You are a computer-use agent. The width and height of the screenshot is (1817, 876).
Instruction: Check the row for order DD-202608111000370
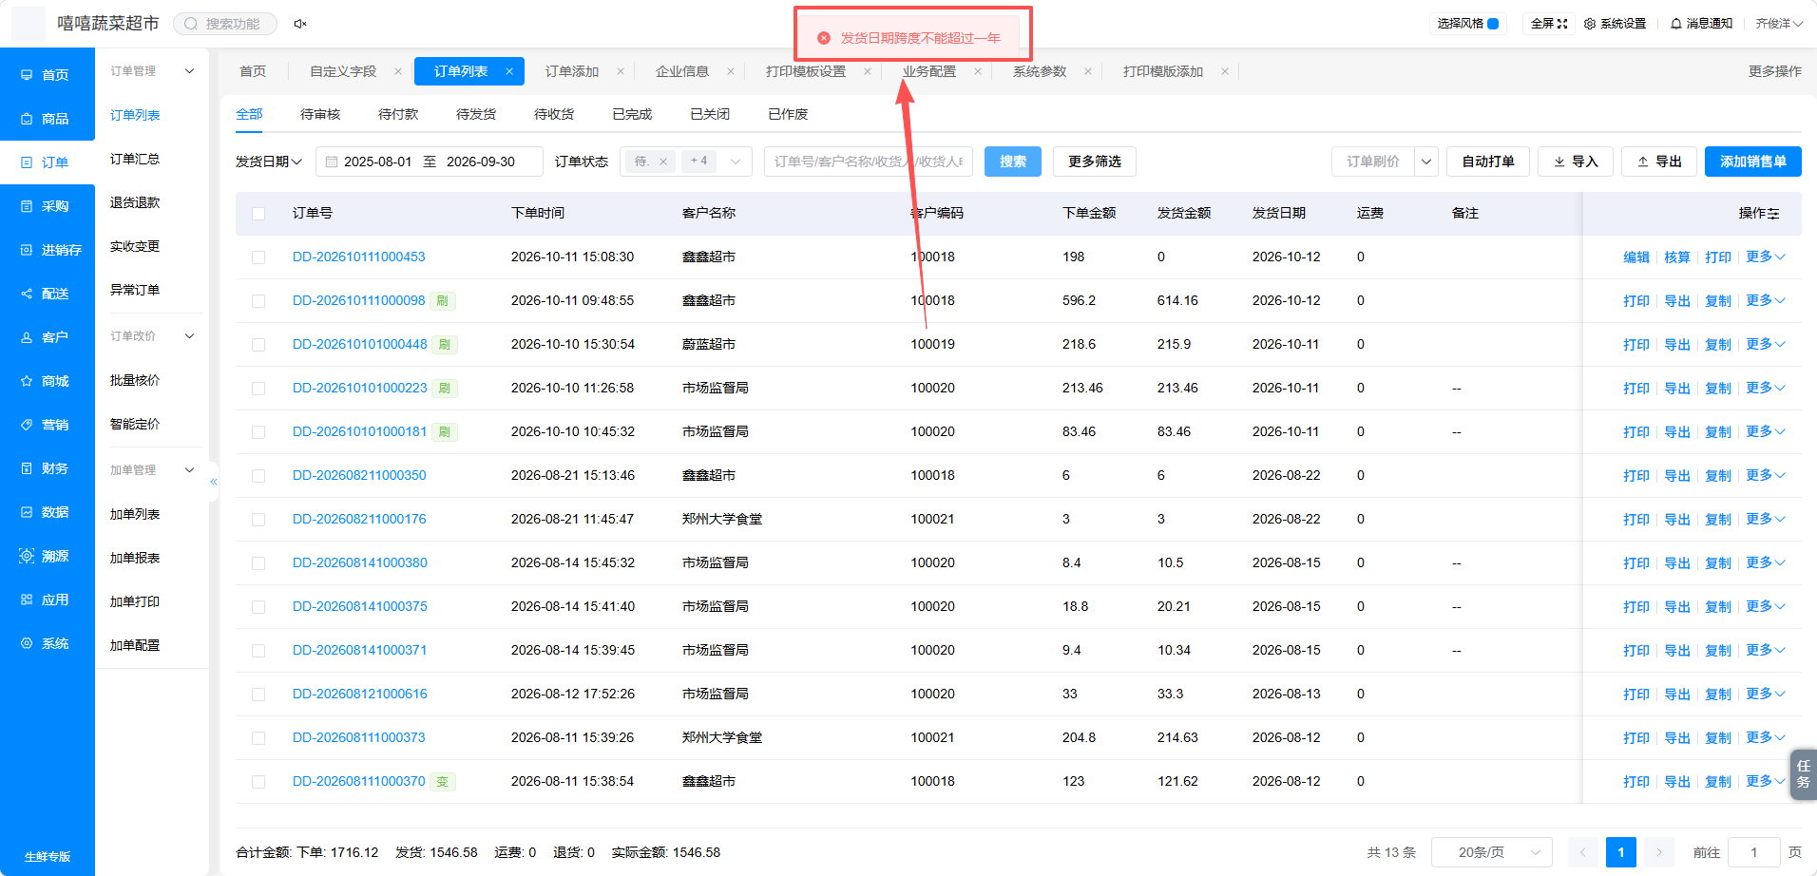[x=258, y=782]
